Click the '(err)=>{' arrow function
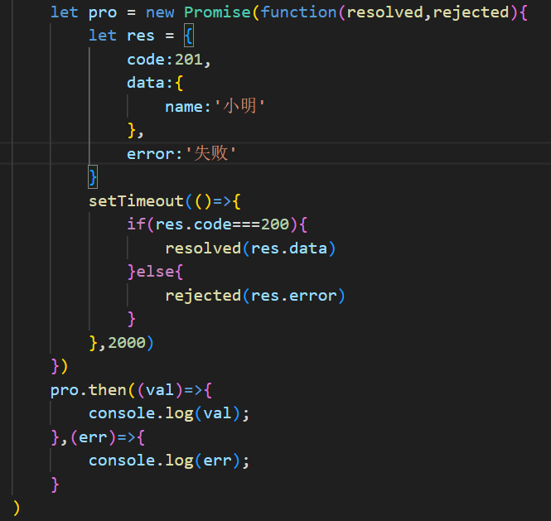The width and height of the screenshot is (551, 521). (x=108, y=437)
